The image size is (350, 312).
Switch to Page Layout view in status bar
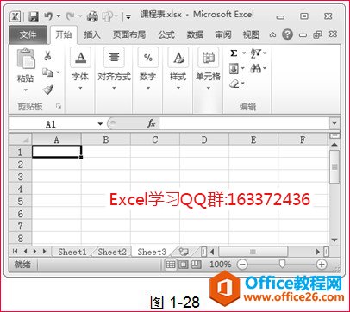click(x=184, y=264)
